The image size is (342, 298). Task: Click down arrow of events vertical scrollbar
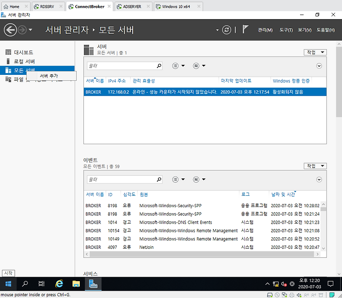323,248
